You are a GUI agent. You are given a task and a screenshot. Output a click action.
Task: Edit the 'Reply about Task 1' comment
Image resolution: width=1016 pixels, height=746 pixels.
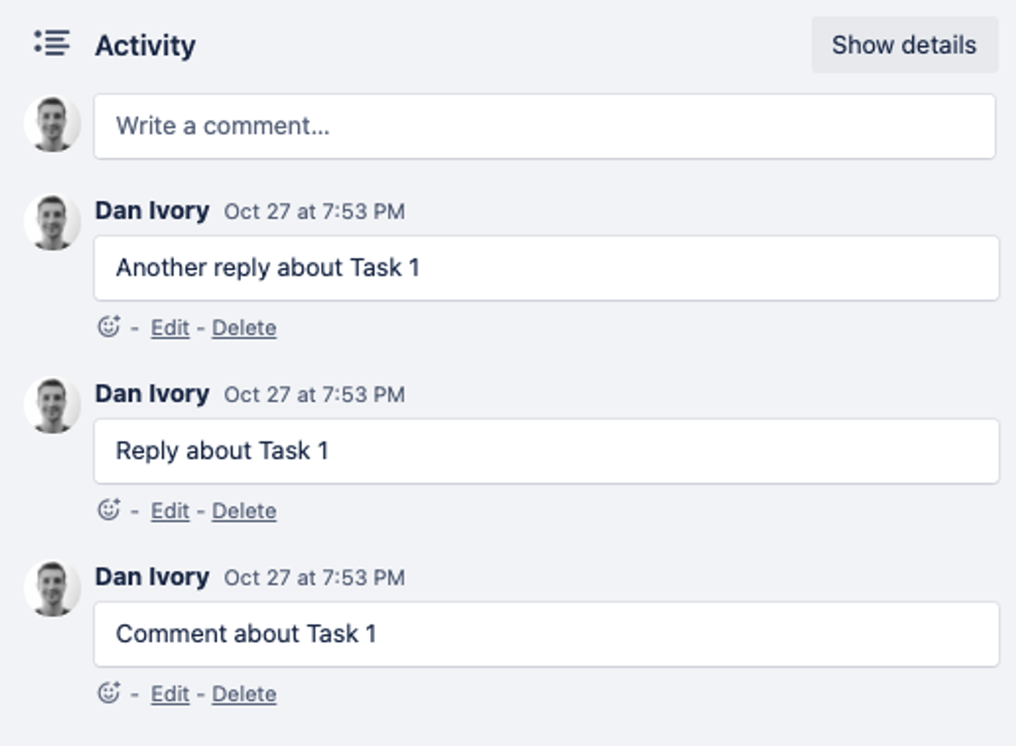170,511
